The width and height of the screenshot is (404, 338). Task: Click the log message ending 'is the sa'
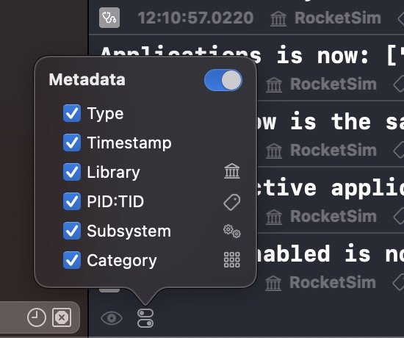(x=331, y=121)
